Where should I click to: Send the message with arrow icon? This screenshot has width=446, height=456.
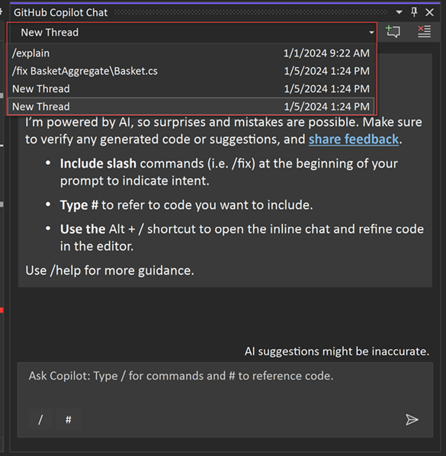(412, 419)
